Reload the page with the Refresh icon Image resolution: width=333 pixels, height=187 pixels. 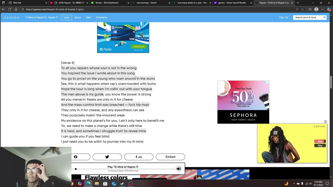(10, 9)
